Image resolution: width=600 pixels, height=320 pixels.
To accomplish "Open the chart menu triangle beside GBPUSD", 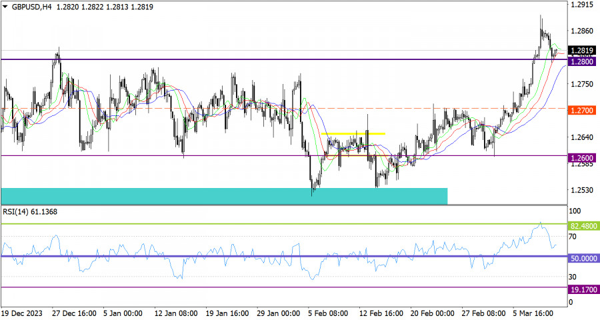I will pos(5,7).
